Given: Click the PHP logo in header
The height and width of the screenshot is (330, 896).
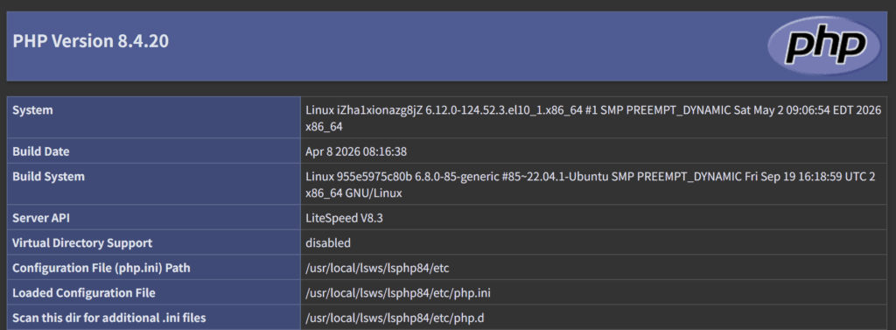Looking at the screenshot, I should pyautogui.click(x=824, y=46).
